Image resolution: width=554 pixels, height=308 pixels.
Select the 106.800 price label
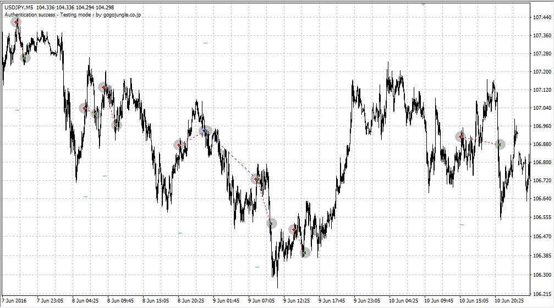coord(542,163)
